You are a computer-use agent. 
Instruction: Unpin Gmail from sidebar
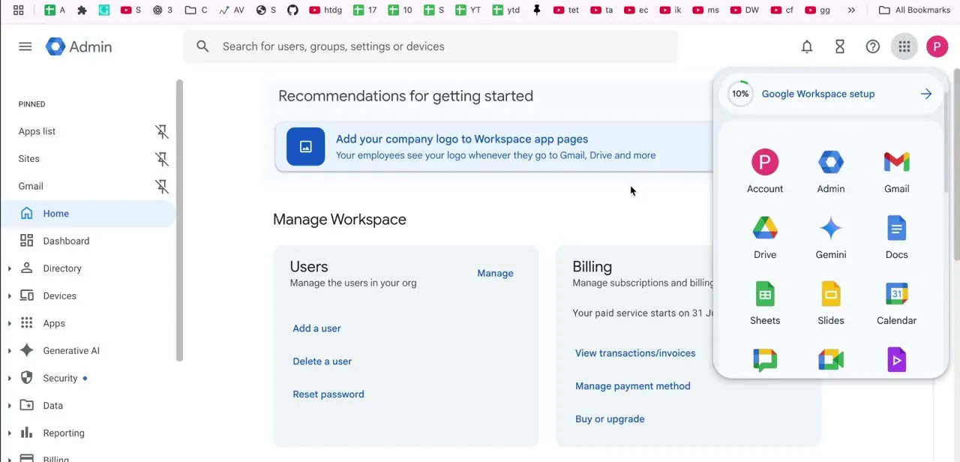[x=162, y=186]
